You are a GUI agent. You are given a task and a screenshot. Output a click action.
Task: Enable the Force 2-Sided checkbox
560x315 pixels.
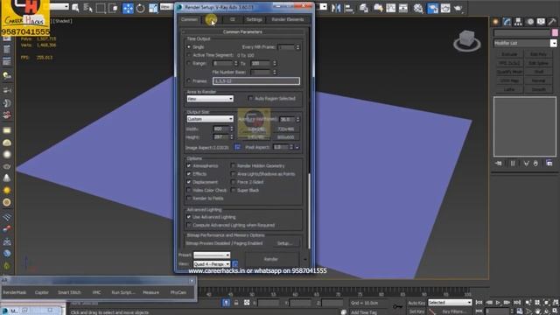pyautogui.click(x=234, y=182)
